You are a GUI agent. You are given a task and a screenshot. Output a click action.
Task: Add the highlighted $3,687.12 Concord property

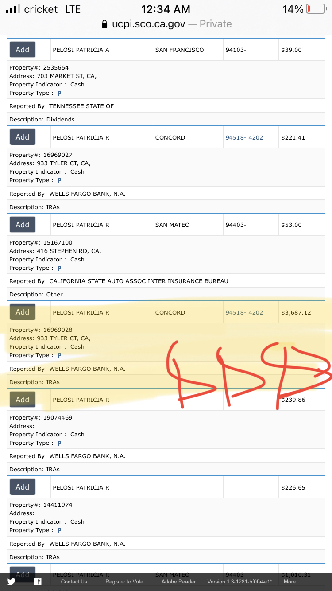coord(23,312)
